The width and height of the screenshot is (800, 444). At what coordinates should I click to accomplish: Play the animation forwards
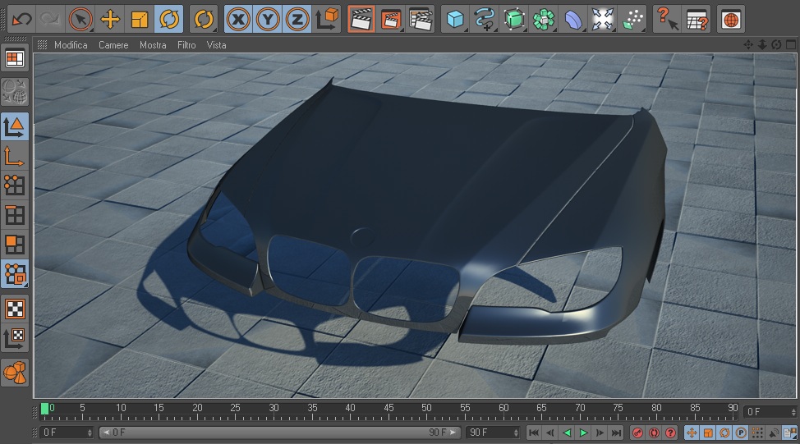[x=584, y=433]
